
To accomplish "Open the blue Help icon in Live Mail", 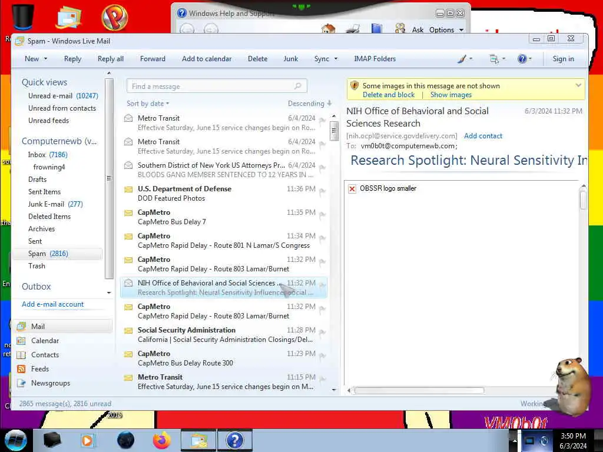I will [522, 59].
